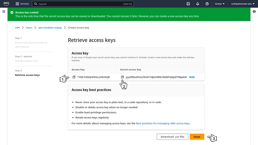Open the Services grid menu

22,4
